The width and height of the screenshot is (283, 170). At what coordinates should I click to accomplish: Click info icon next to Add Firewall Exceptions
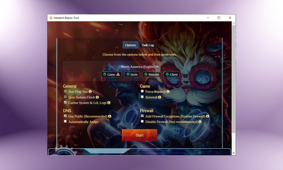click(x=208, y=116)
